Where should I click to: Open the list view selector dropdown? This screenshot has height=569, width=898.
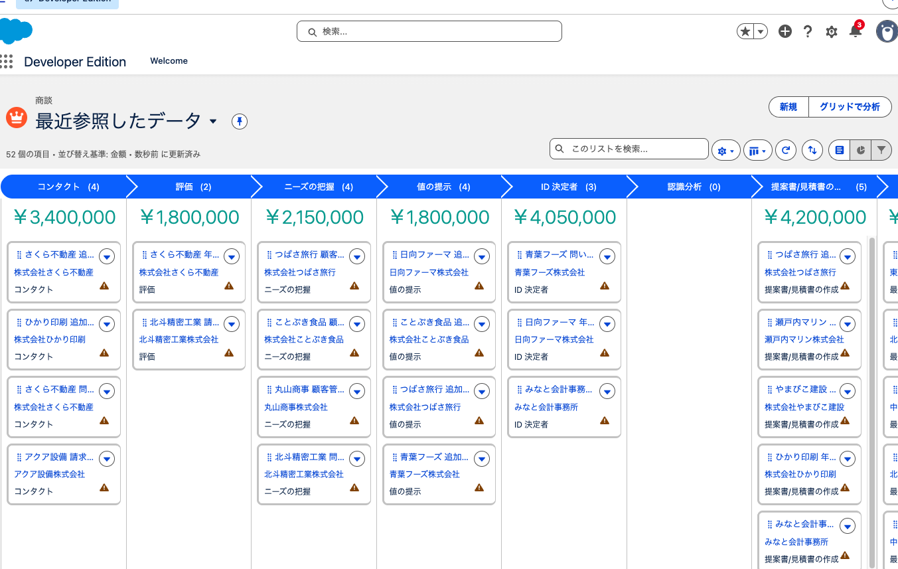pos(213,122)
